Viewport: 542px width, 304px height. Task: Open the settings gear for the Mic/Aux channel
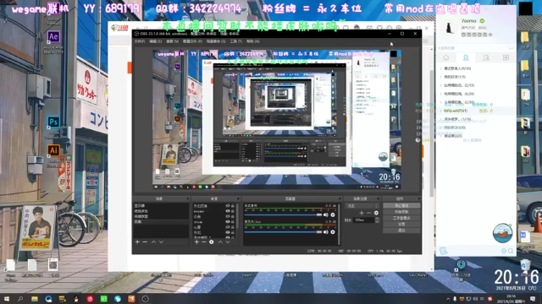click(333, 232)
